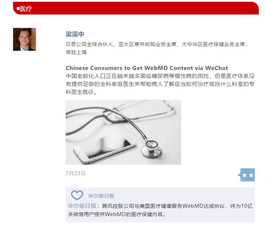The height and width of the screenshot is (227, 270).
Task: Click the author title description text
Action: click(157, 48)
